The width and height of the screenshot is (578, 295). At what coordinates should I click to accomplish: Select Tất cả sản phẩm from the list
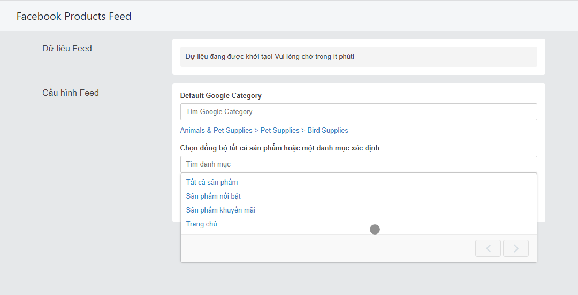tap(212, 182)
